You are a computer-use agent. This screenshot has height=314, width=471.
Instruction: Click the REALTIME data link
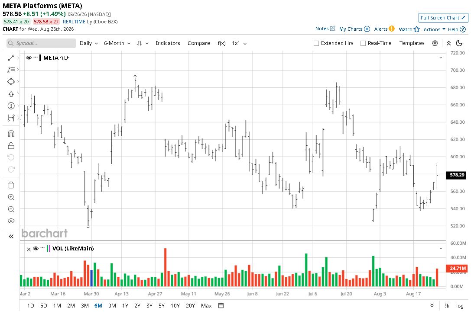pos(74,22)
